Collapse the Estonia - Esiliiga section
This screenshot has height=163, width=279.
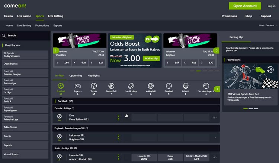pos(136,108)
